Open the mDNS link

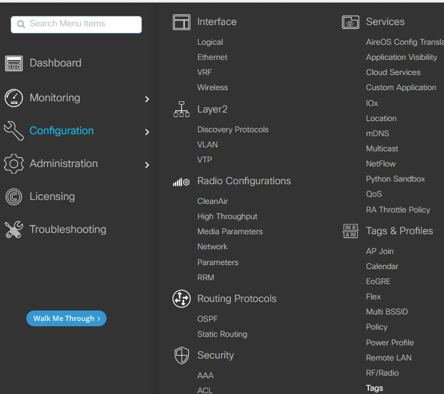tap(378, 134)
